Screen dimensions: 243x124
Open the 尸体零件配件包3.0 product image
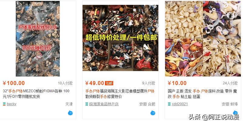point(38,39)
